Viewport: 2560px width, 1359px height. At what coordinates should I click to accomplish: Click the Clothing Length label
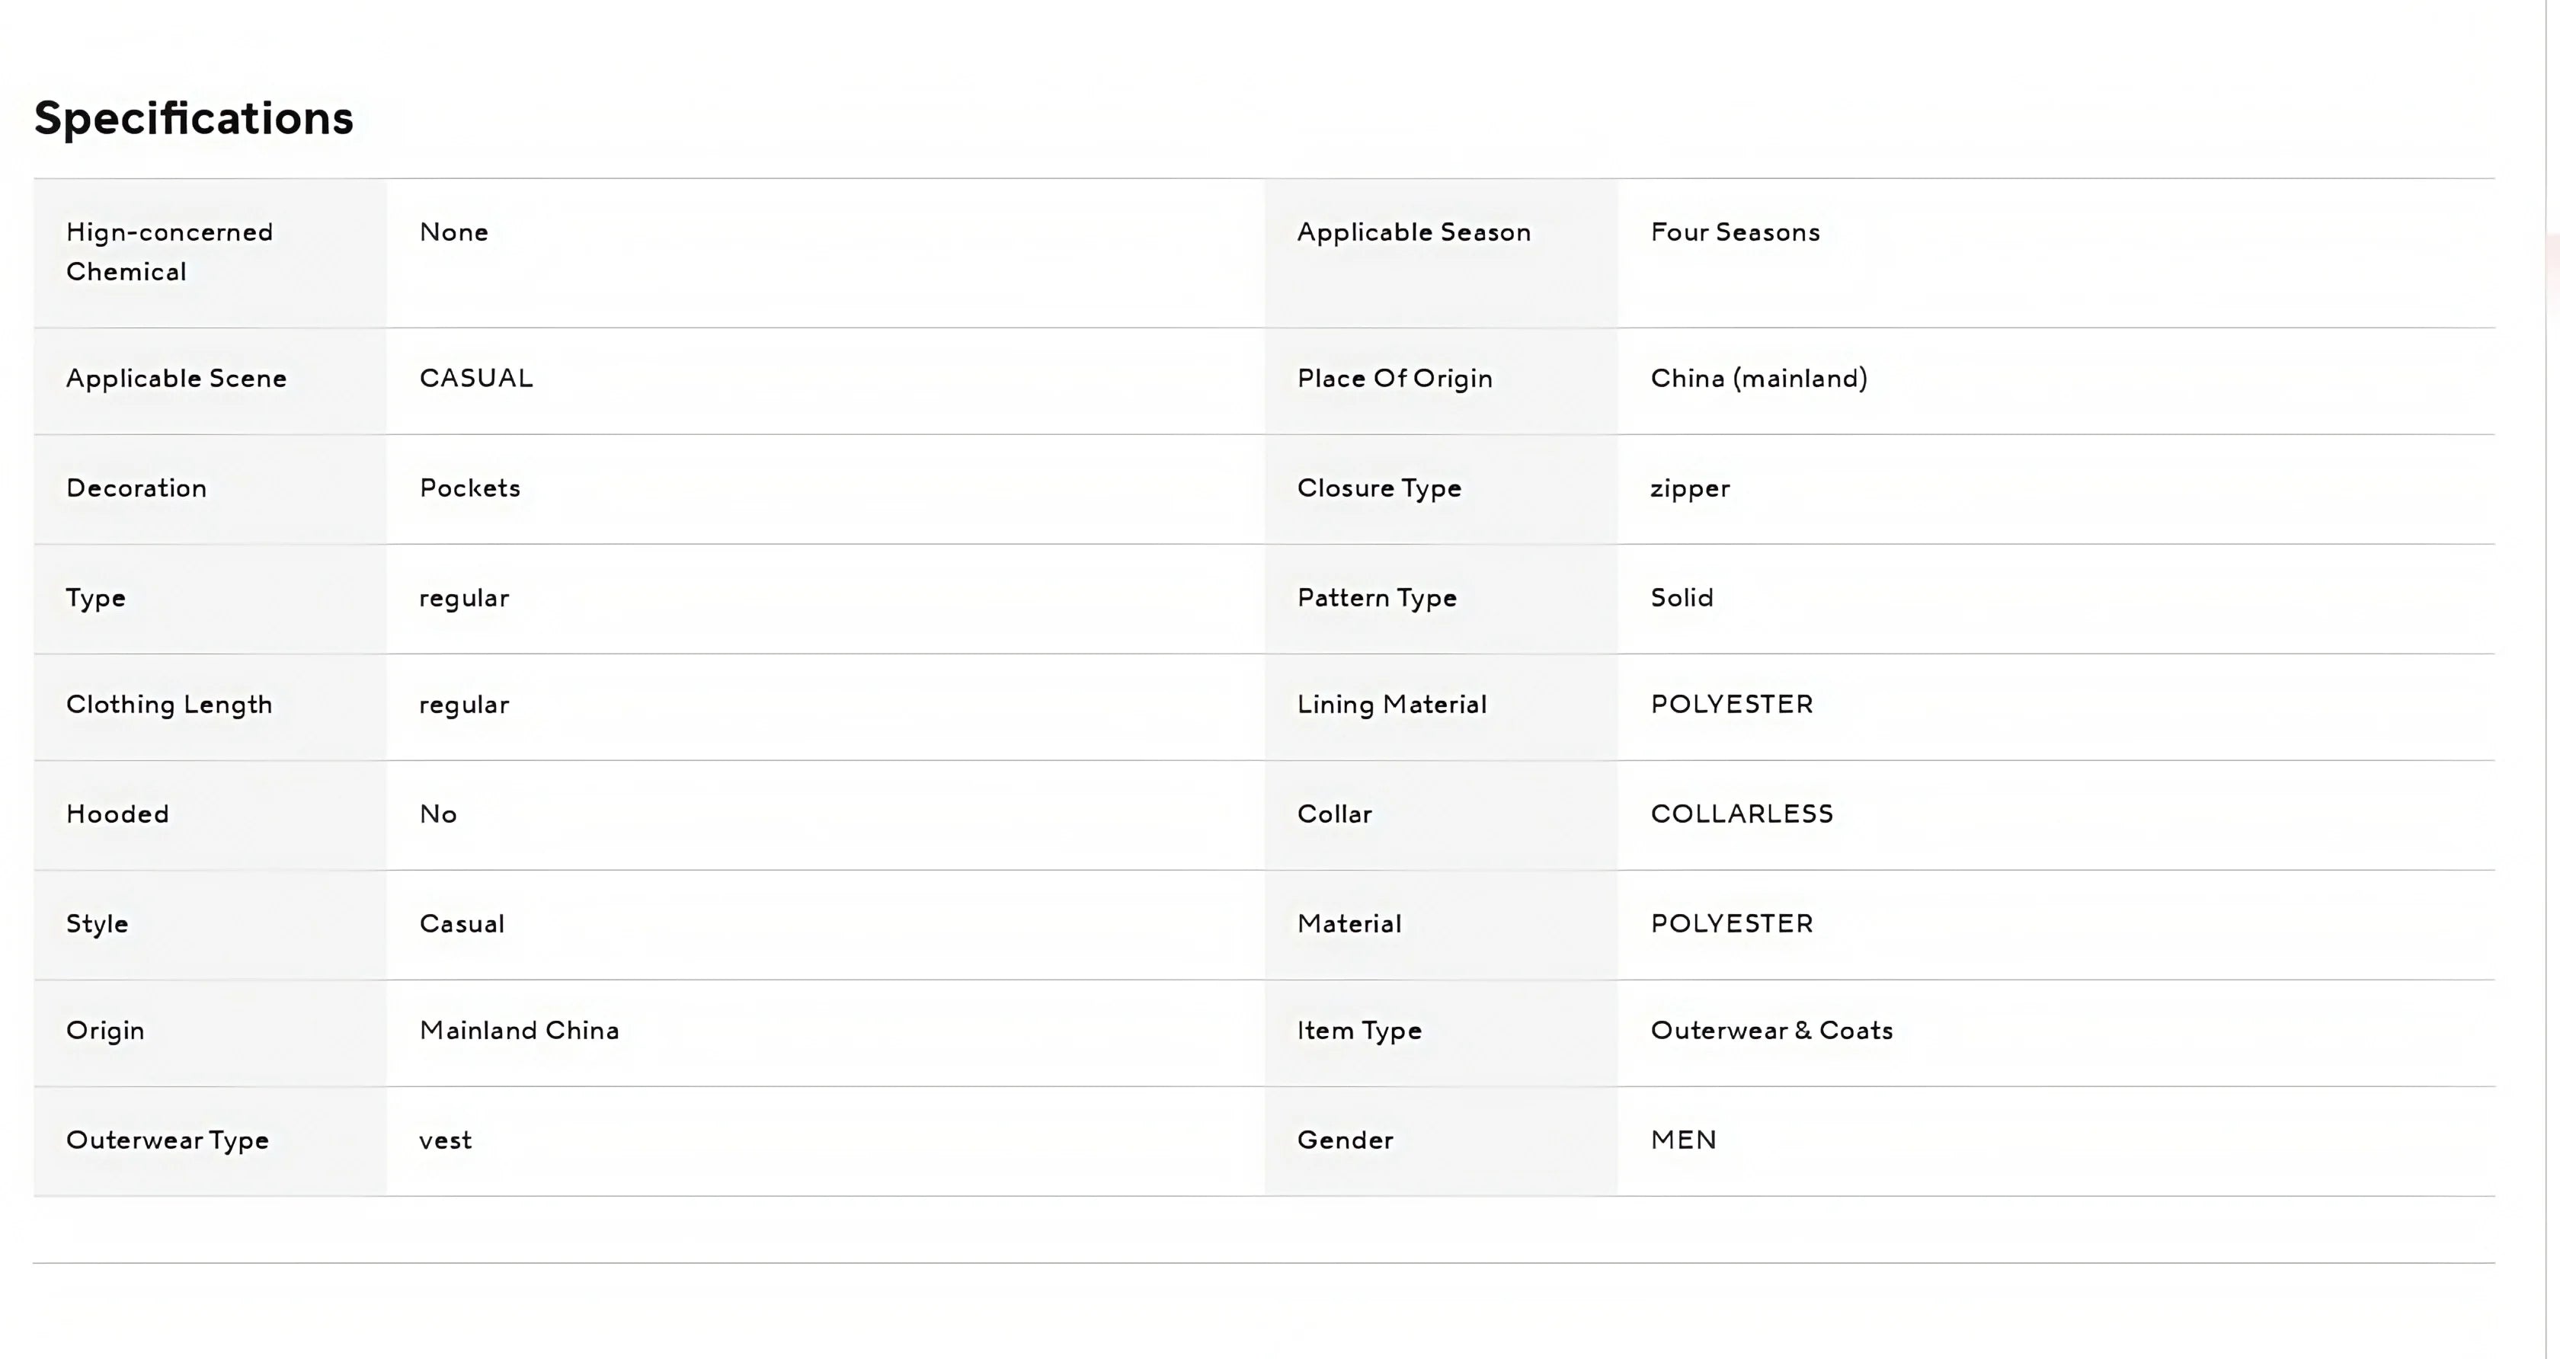pos(169,705)
